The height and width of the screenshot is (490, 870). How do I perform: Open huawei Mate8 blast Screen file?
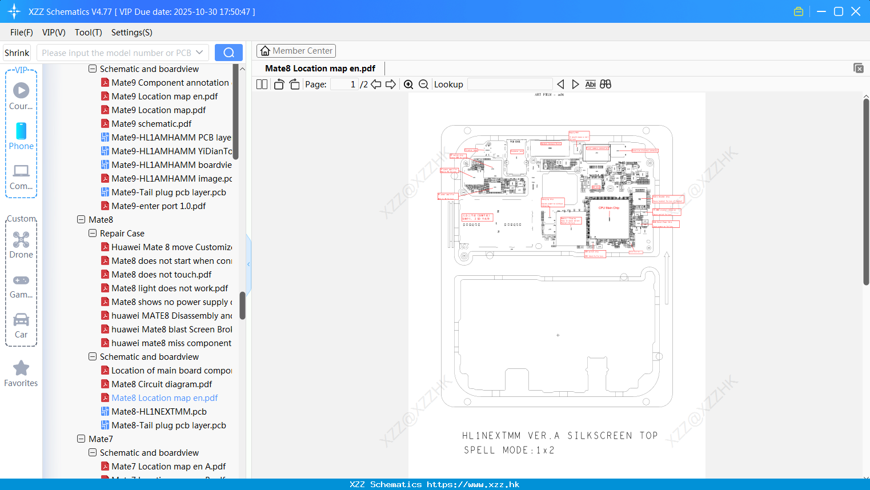coord(171,329)
